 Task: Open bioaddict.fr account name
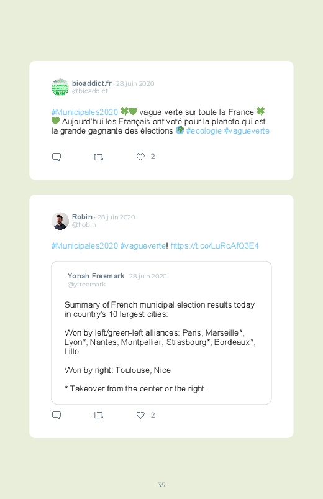[x=92, y=83]
